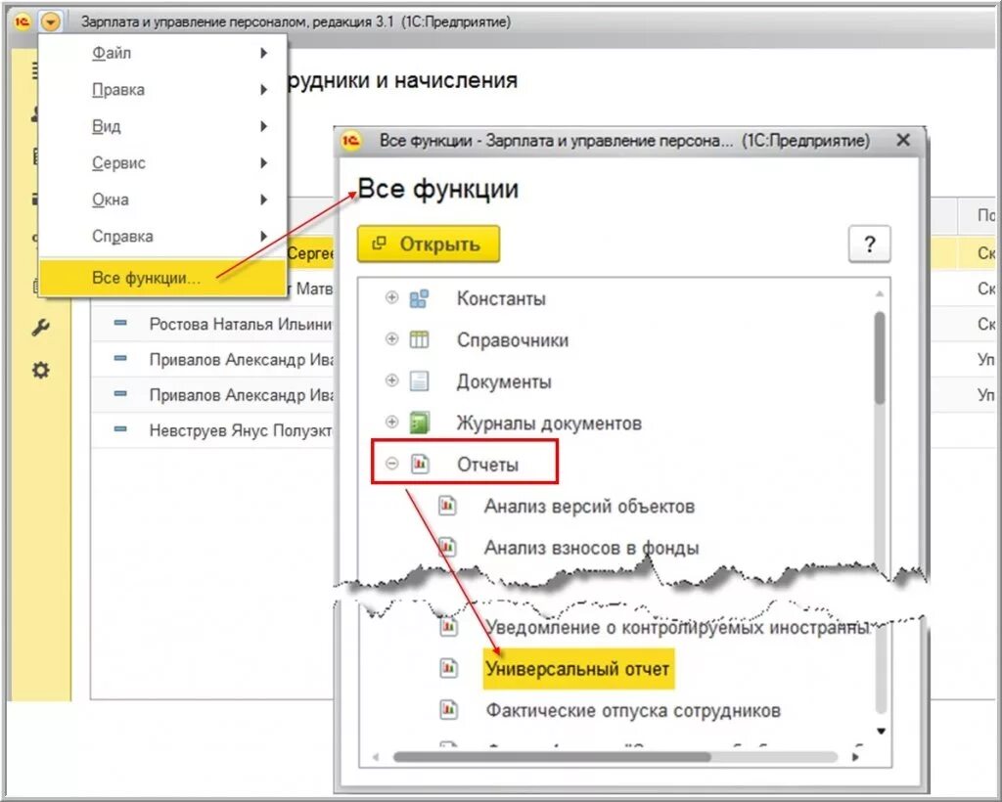Click the Константы icon

click(x=419, y=298)
